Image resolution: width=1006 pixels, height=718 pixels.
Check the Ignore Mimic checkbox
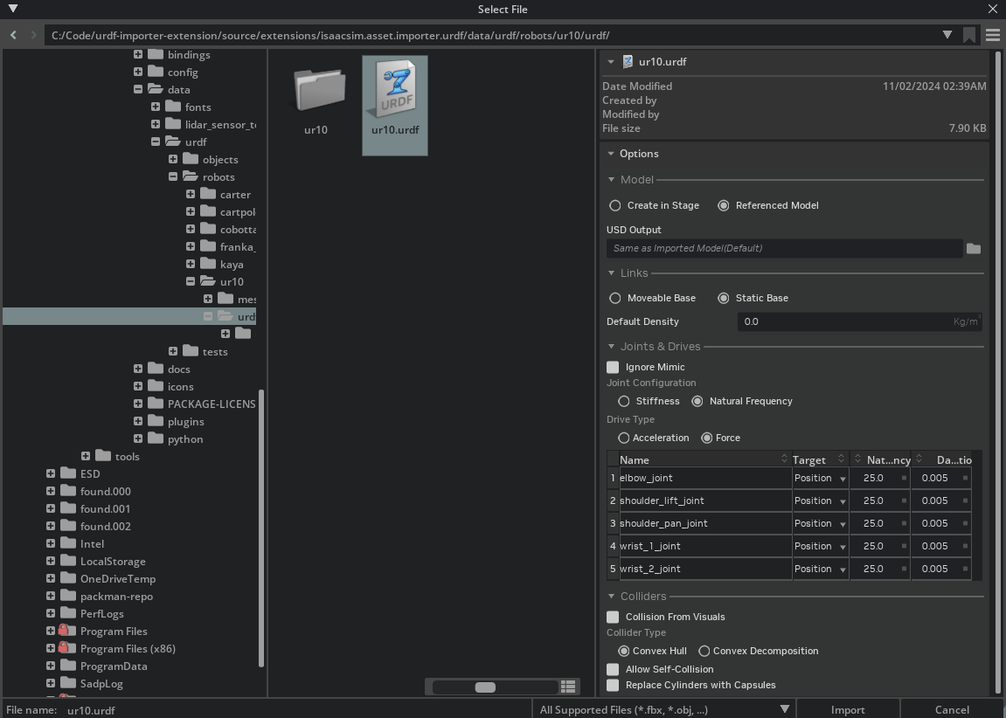click(613, 367)
